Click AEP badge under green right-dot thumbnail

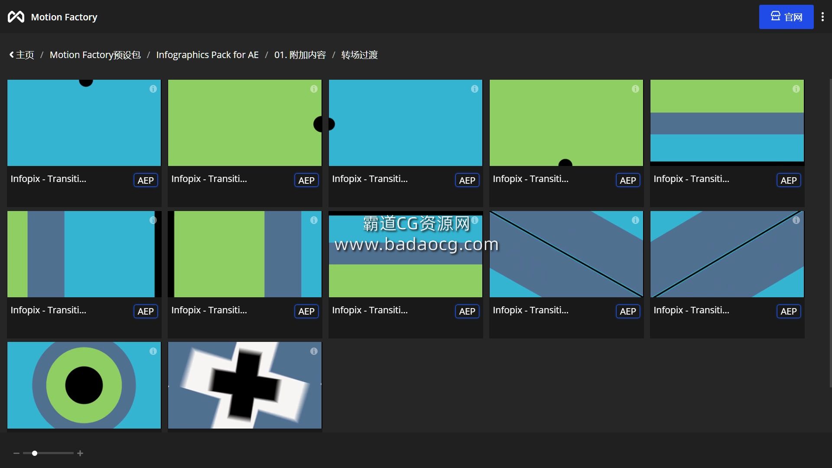pos(306,180)
